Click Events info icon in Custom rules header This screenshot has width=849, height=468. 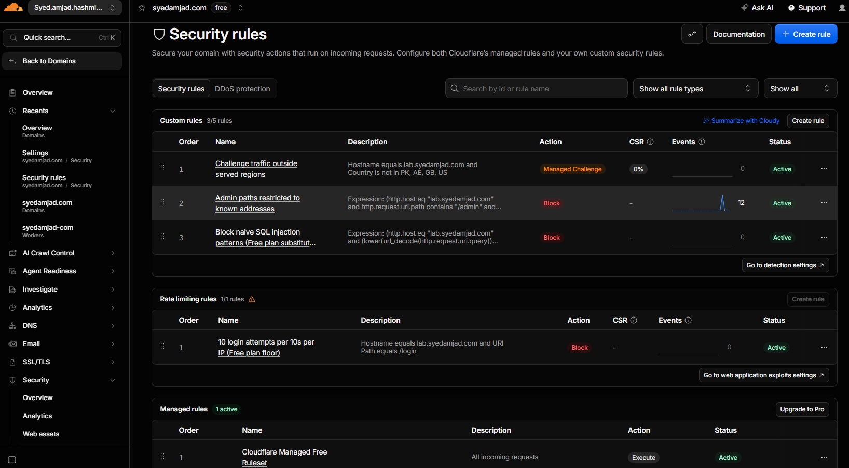point(702,142)
